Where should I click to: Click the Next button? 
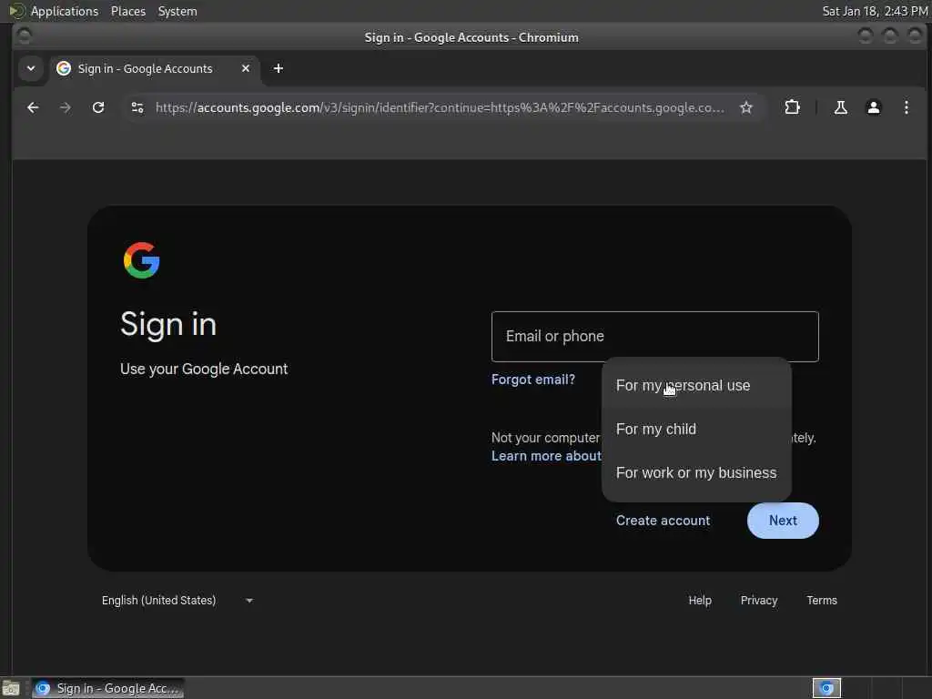[x=783, y=521]
